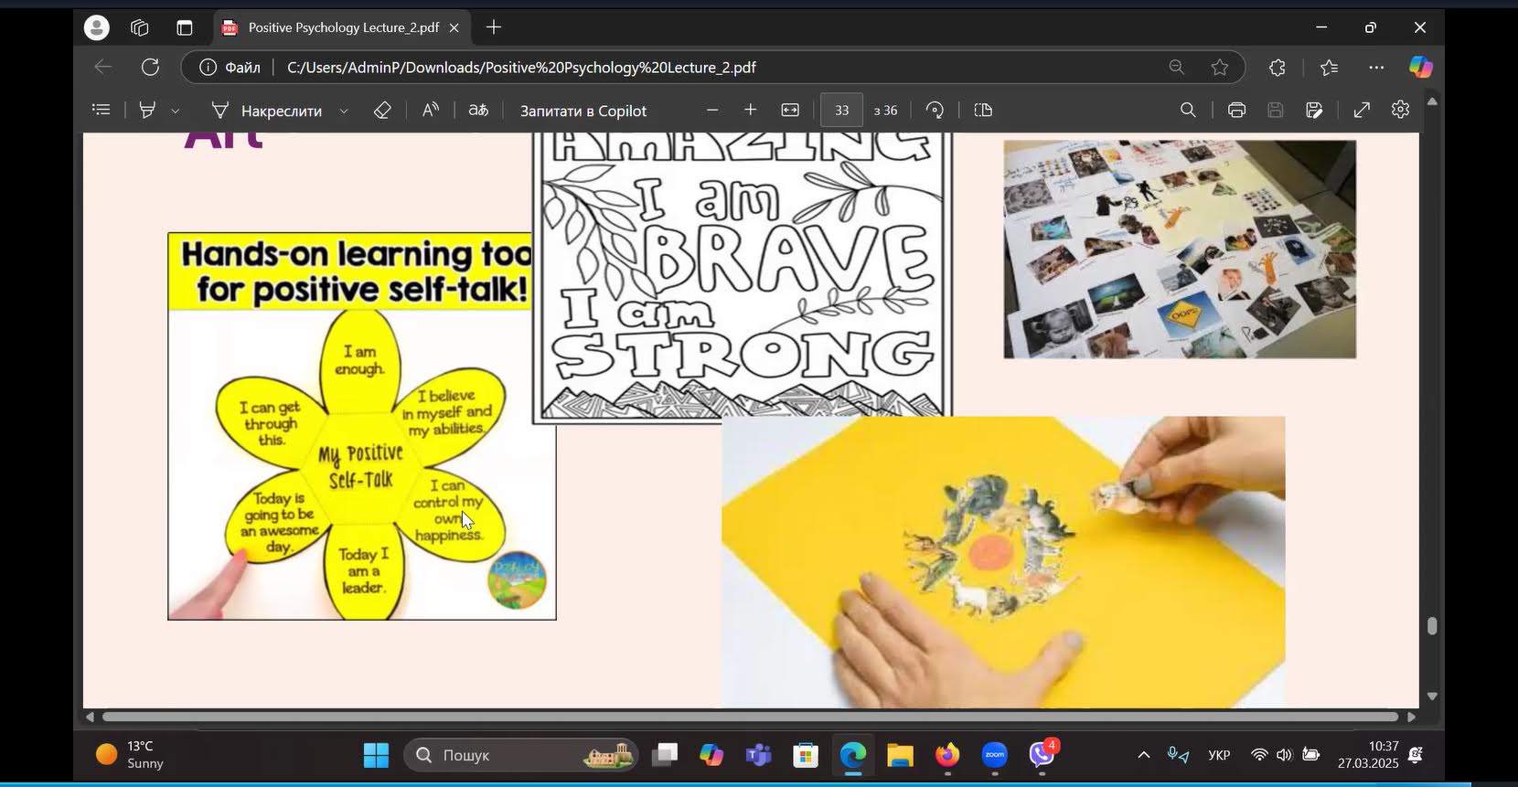Print the PDF document
1518x787 pixels.
1236,110
